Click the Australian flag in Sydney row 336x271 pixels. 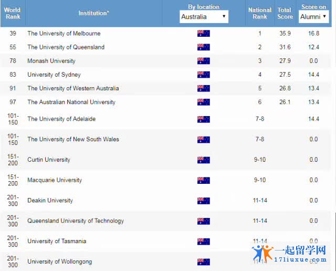(204, 75)
